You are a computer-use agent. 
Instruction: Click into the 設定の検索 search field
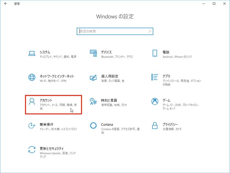coord(115,31)
